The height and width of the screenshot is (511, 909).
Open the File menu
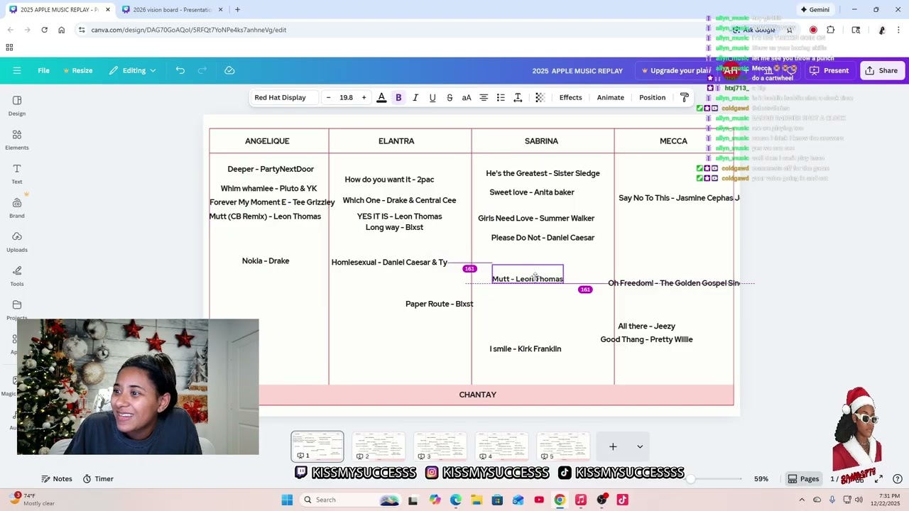pyautogui.click(x=43, y=70)
